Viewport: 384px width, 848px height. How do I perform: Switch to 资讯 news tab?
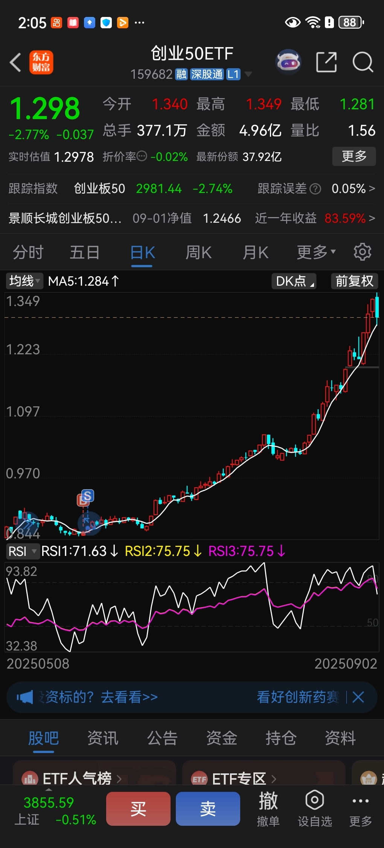coord(103,738)
